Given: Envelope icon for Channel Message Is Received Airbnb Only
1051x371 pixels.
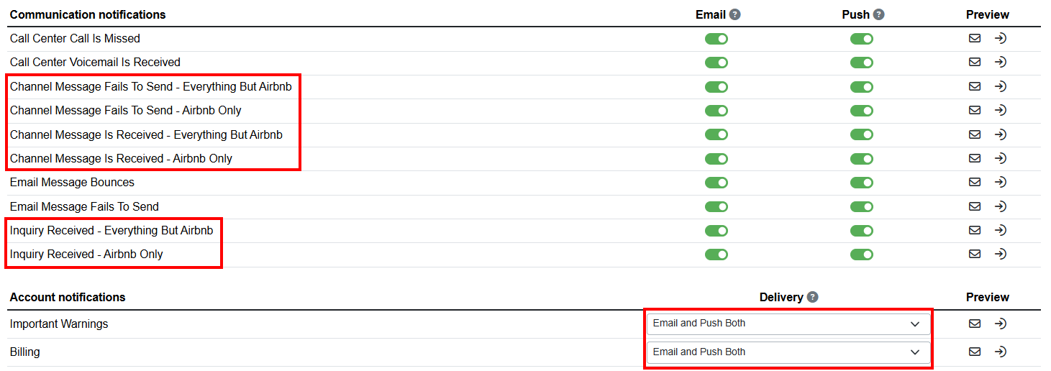Looking at the screenshot, I should click(975, 158).
